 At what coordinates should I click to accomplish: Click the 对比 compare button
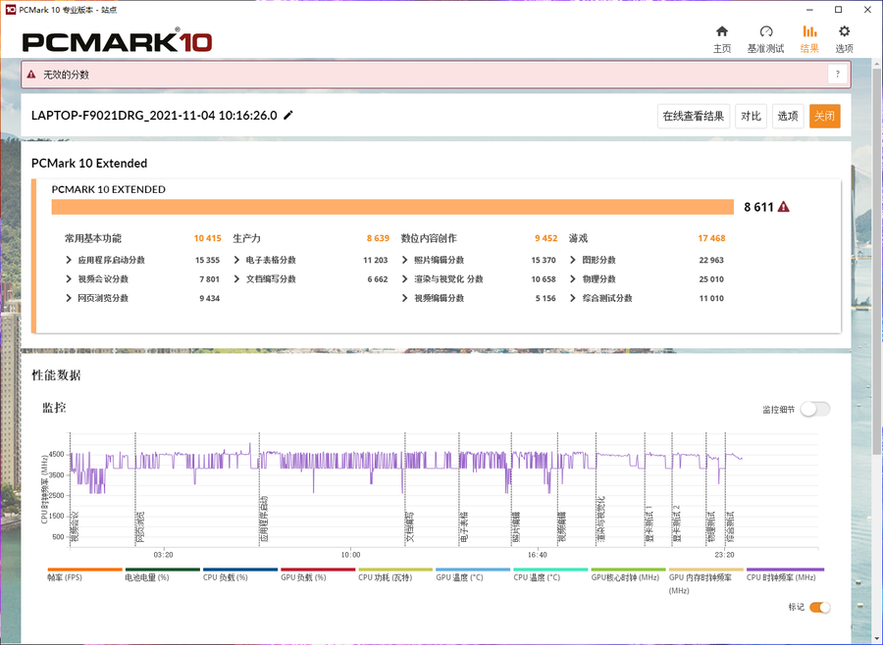751,117
